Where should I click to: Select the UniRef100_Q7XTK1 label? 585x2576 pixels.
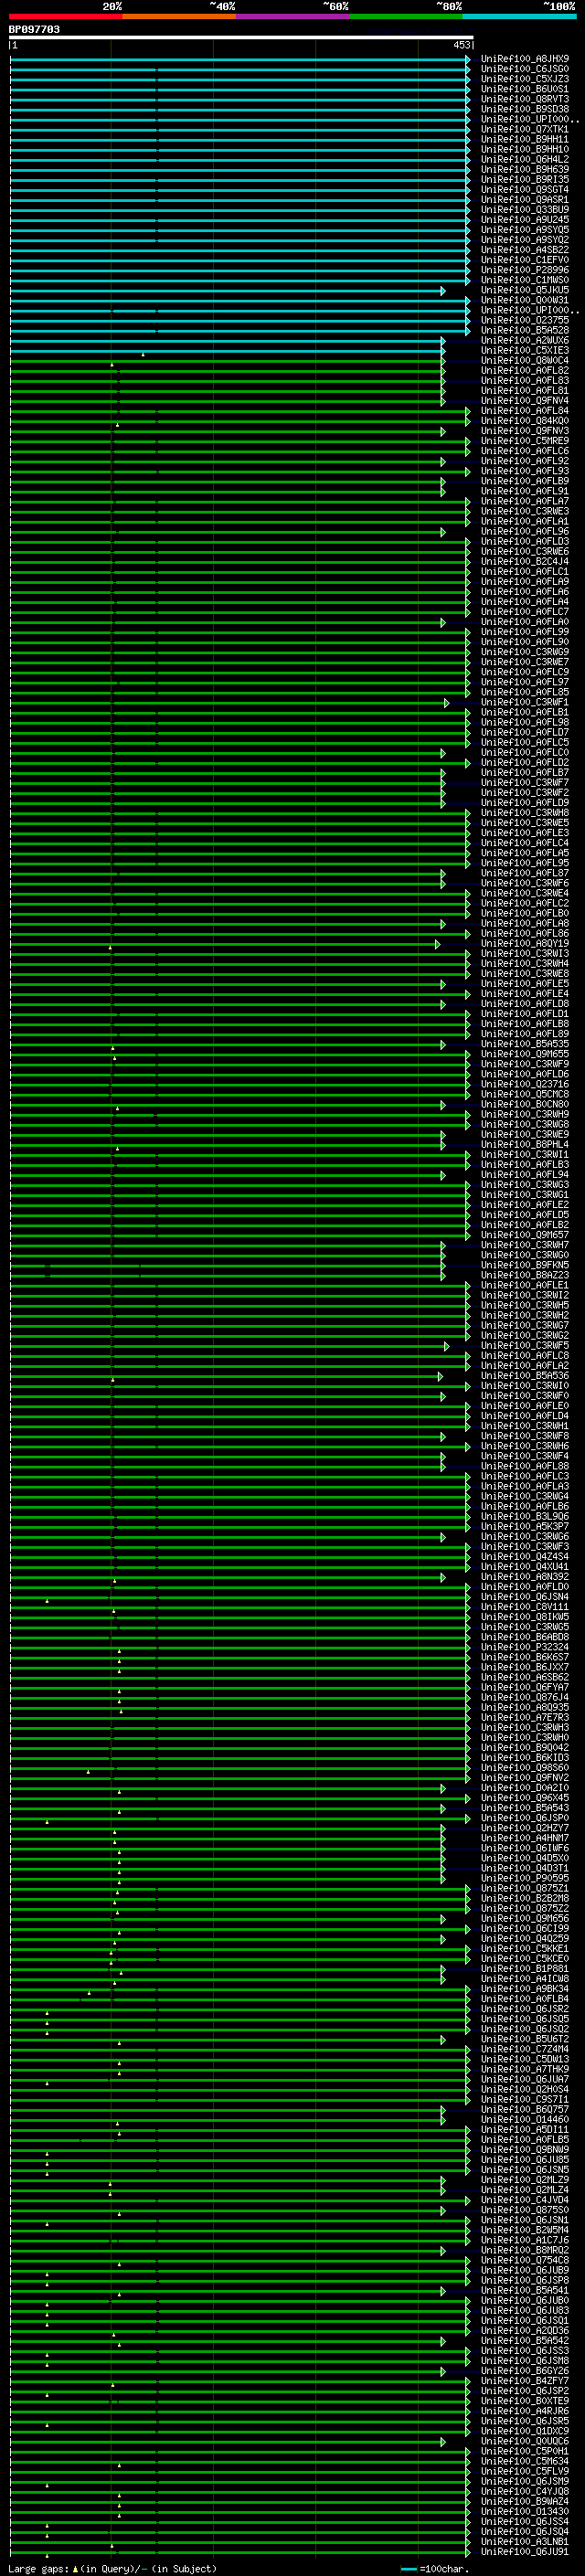pos(525,129)
